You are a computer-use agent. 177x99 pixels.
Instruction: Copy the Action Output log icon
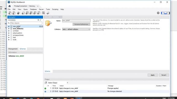pyautogui.click(x=46, y=83)
